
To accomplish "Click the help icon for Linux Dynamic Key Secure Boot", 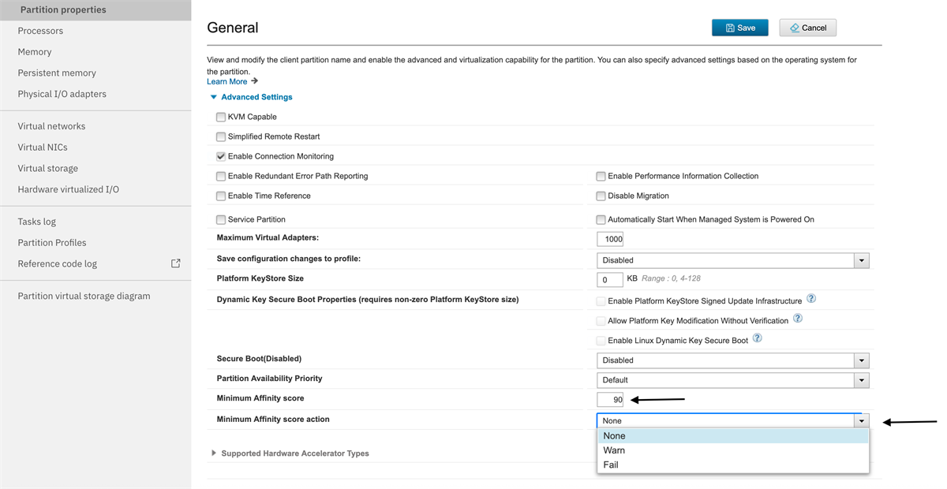I will (x=758, y=338).
